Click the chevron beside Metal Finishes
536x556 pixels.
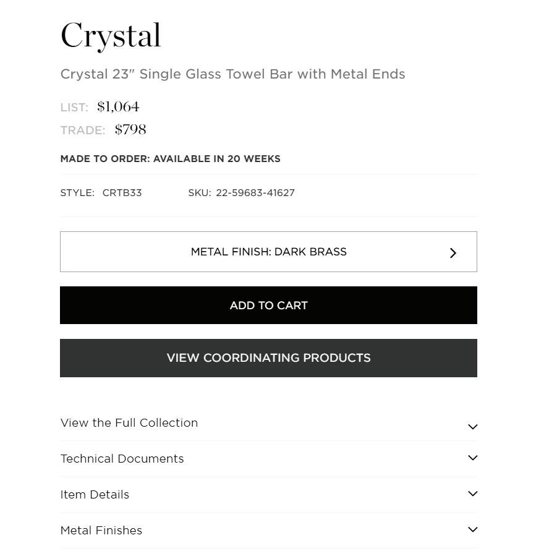[473, 530]
